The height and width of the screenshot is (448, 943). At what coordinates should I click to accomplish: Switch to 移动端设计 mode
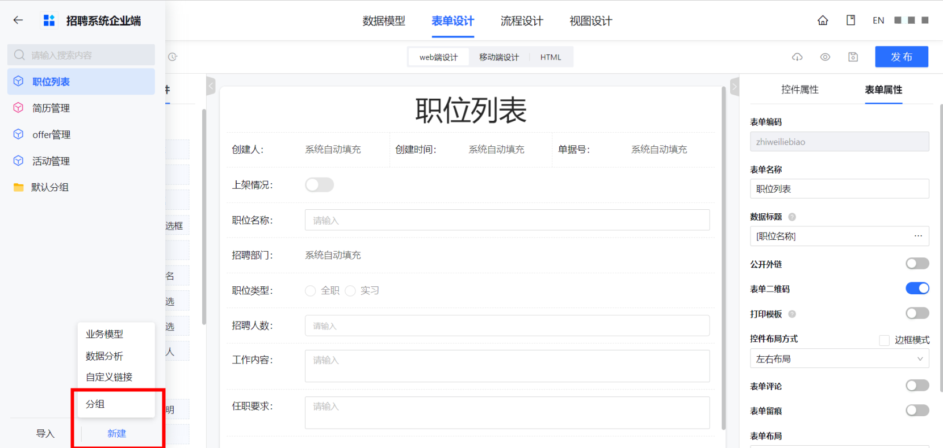pyautogui.click(x=498, y=57)
